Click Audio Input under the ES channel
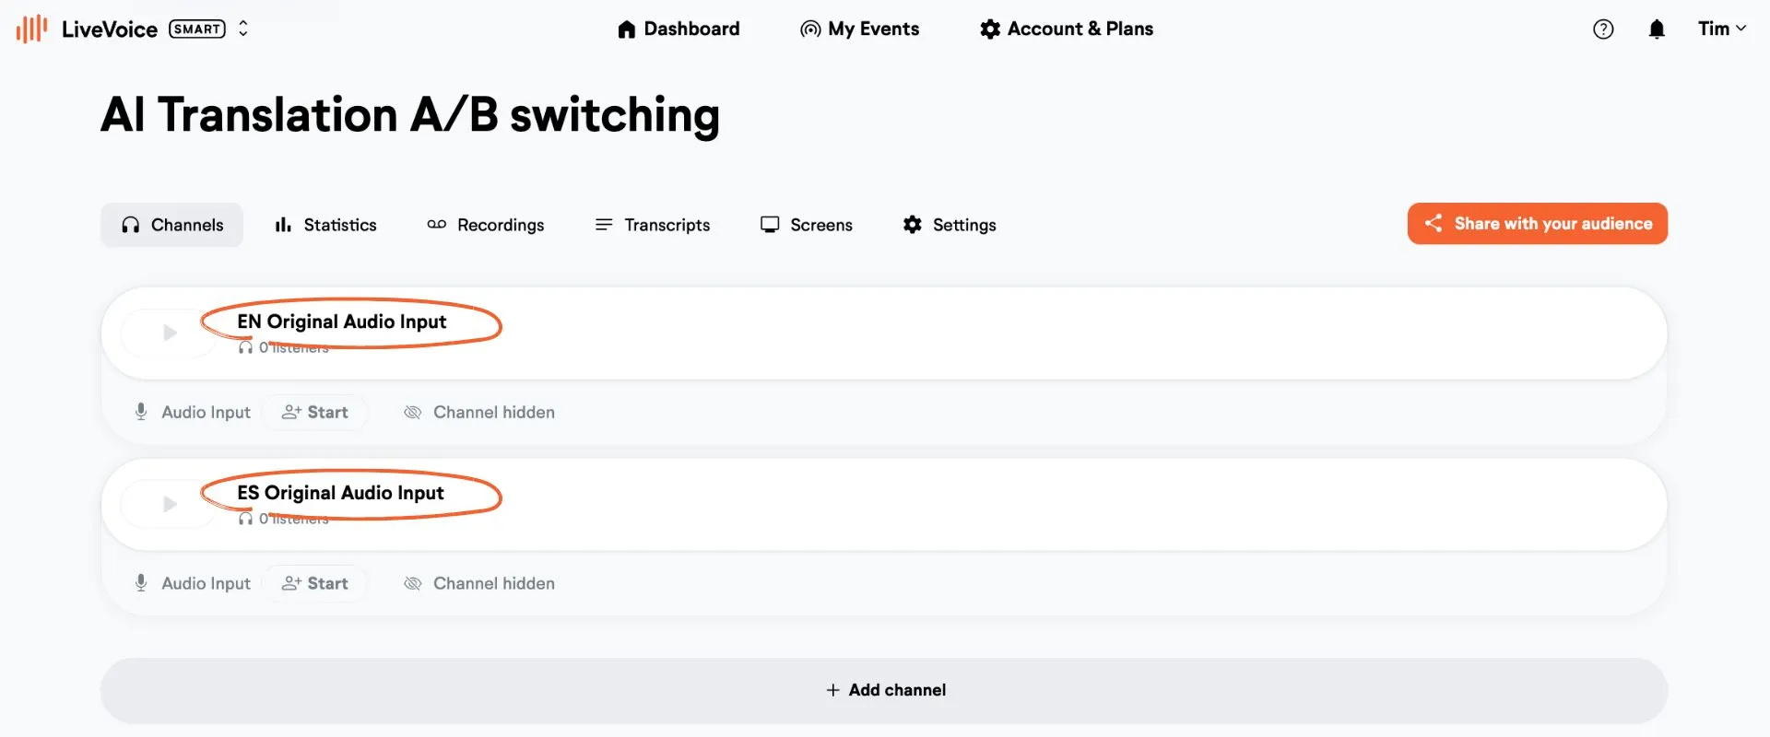Screen dimensions: 1770x737 [x=193, y=583]
